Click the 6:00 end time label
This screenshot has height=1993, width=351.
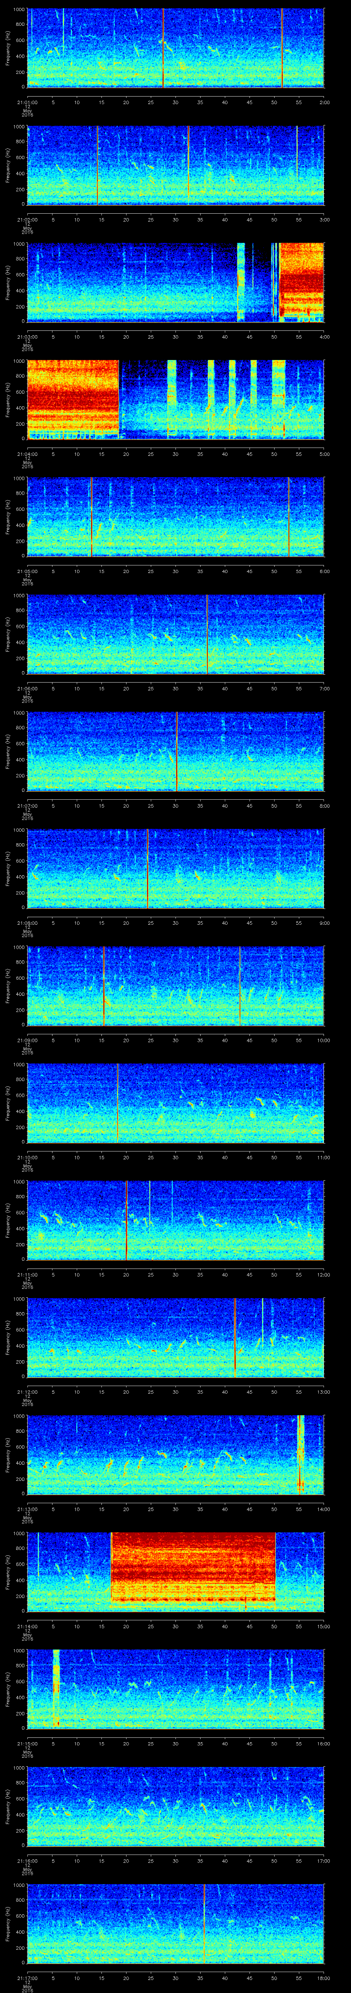(324, 571)
